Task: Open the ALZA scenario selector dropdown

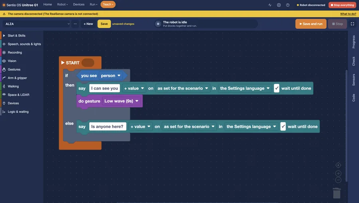Action: [36, 24]
